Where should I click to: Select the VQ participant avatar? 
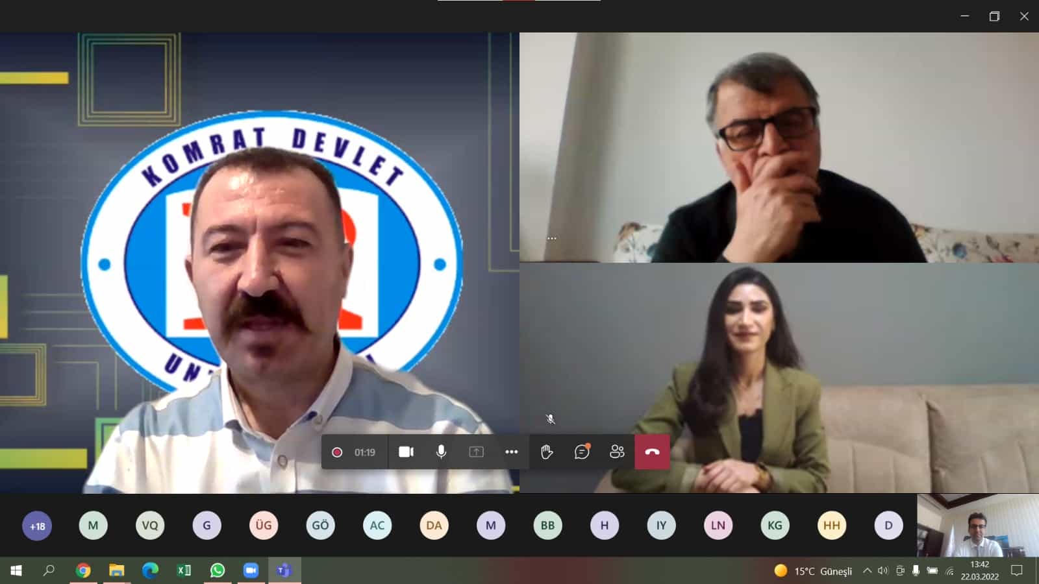click(x=150, y=526)
